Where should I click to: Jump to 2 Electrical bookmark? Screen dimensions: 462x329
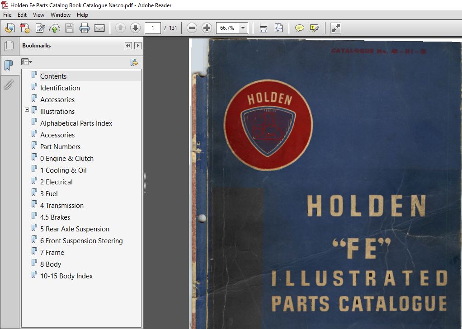56,182
